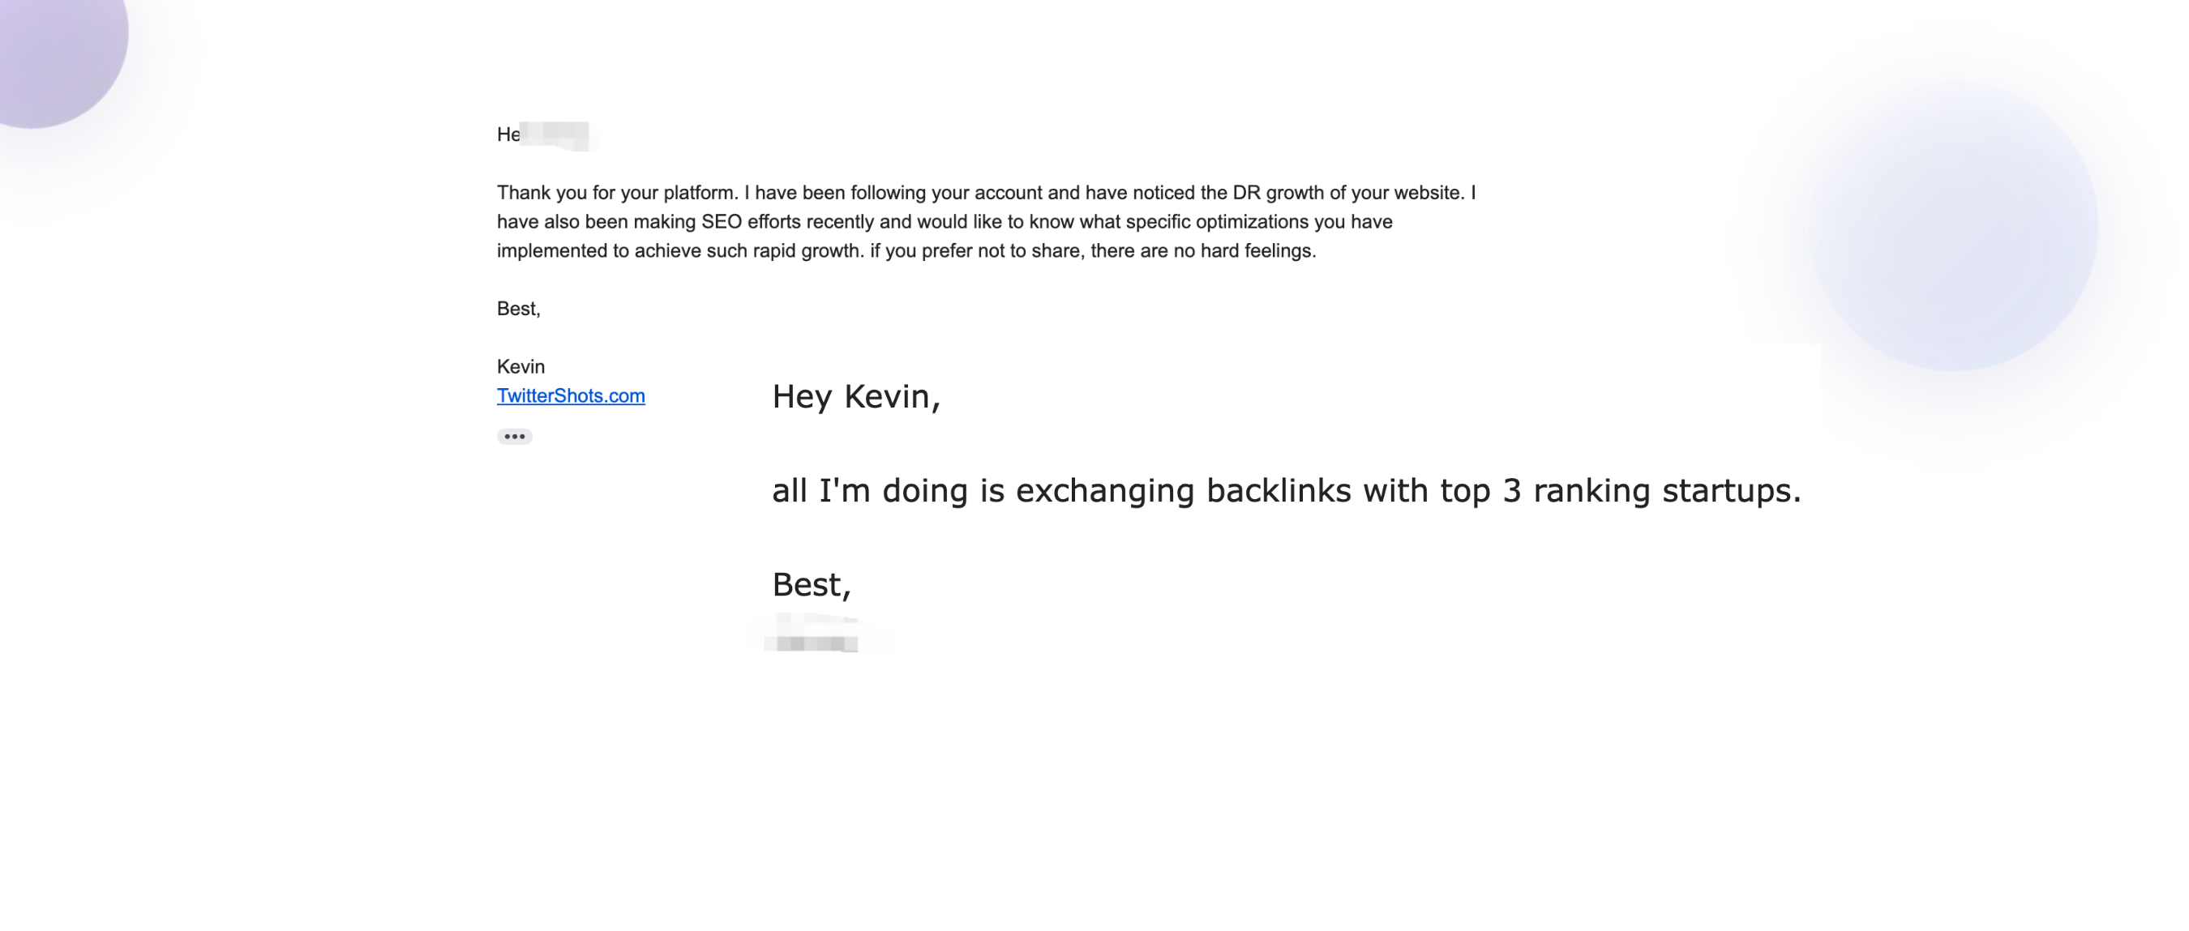Click the word "SEO" in the message
2189x931 pixels.
722,222
